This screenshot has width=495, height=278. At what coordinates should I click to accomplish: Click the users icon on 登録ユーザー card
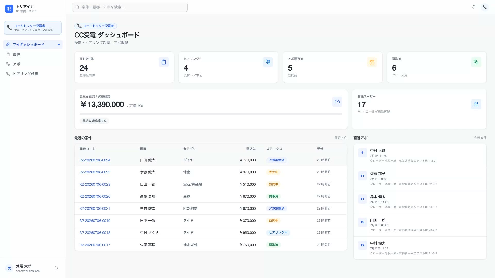476,104
